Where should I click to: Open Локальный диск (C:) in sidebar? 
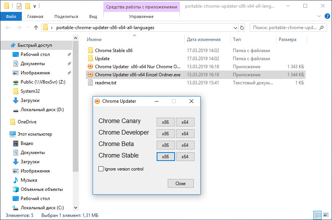pyautogui.click(x=42, y=208)
